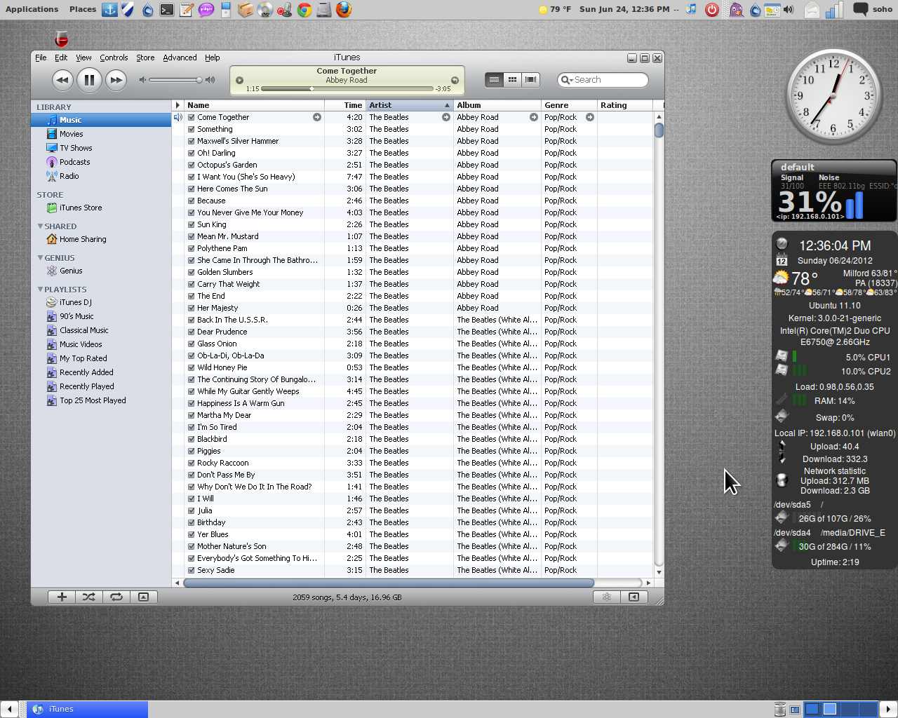The height and width of the screenshot is (718, 898).
Task: Pause the current song
Action: pyautogui.click(x=89, y=80)
